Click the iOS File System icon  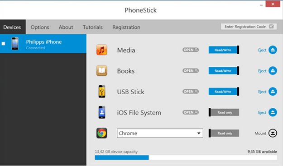pyautogui.click(x=102, y=112)
